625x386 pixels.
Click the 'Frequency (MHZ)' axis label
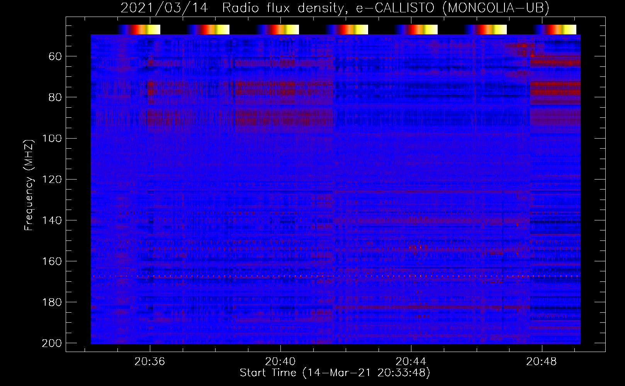pyautogui.click(x=29, y=185)
